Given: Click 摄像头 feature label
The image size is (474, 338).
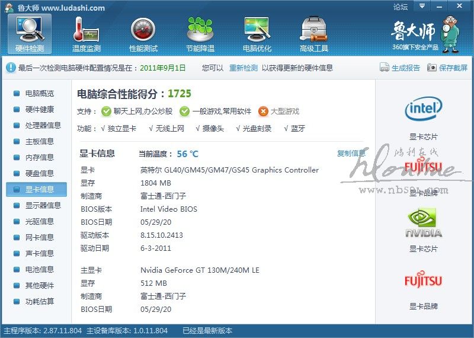Looking at the screenshot, I should [x=213, y=129].
